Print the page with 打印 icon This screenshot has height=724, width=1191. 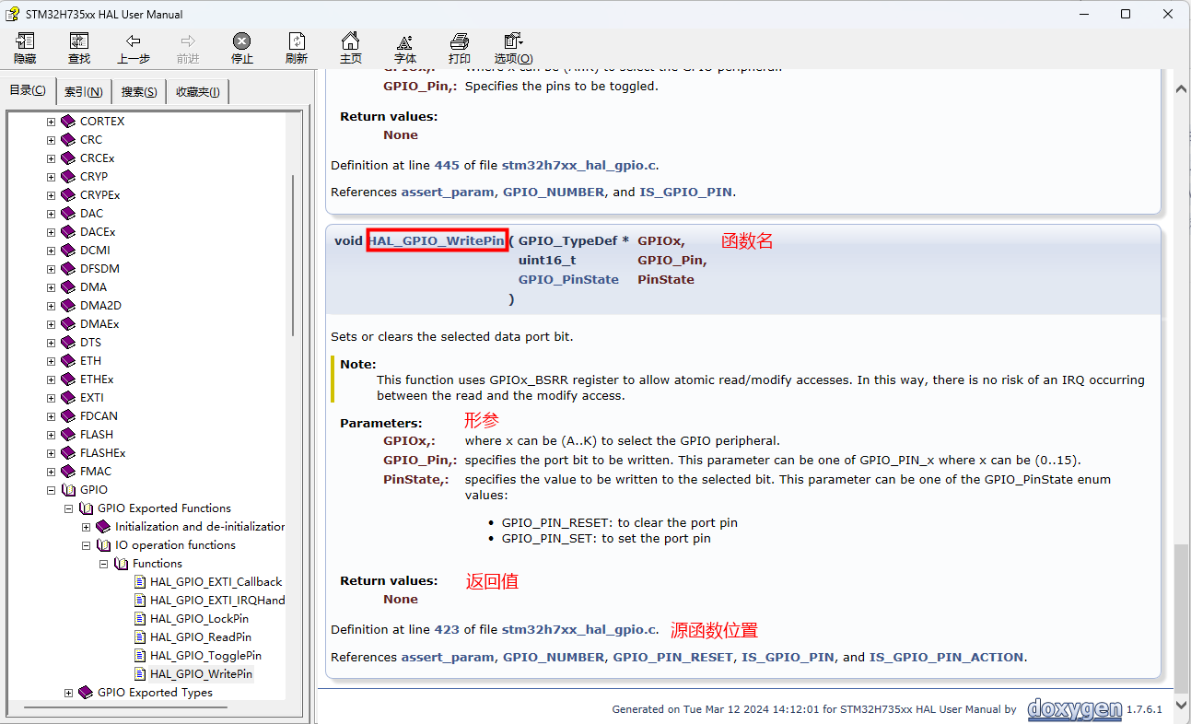point(459,41)
